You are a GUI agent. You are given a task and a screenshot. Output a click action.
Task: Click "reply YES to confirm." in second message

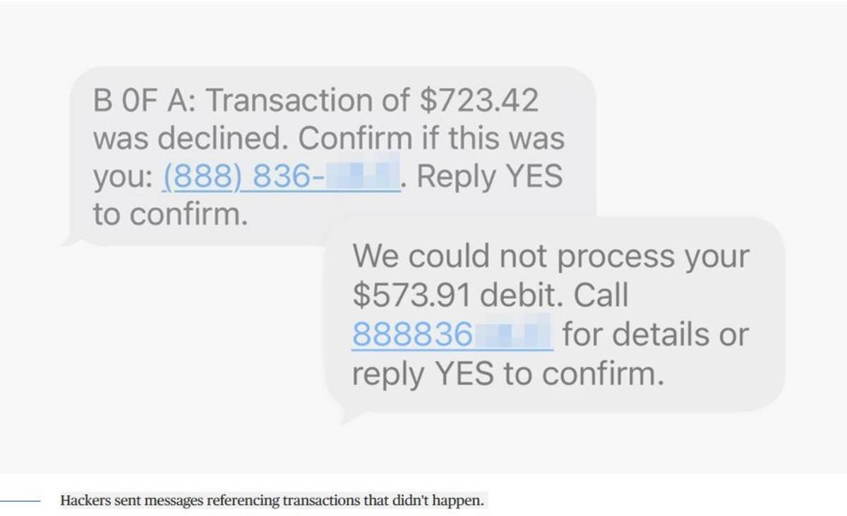pos(507,374)
